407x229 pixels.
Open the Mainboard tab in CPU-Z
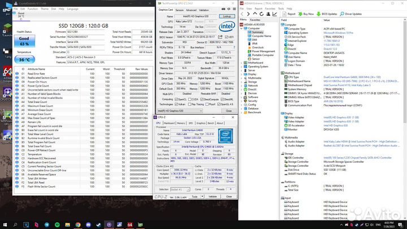click(169, 123)
